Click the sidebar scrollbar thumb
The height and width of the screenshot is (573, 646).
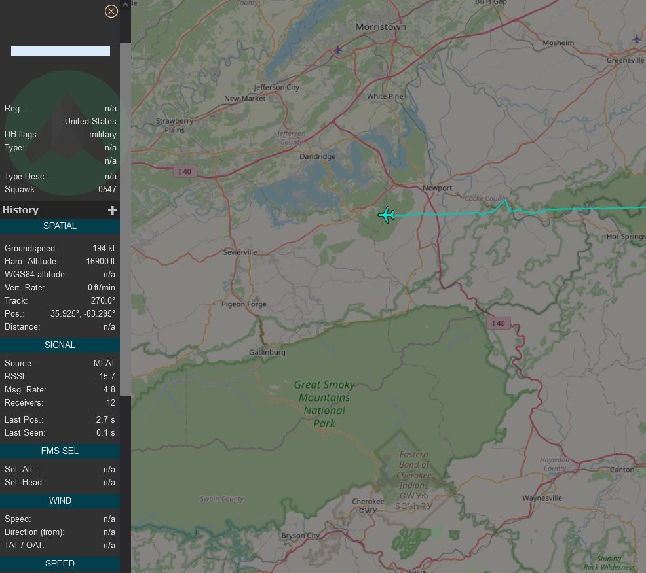pos(125,219)
